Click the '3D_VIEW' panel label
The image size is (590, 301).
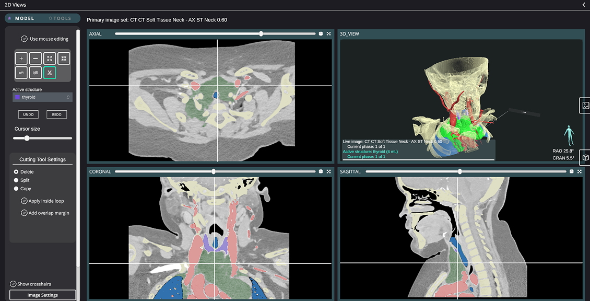pos(349,34)
